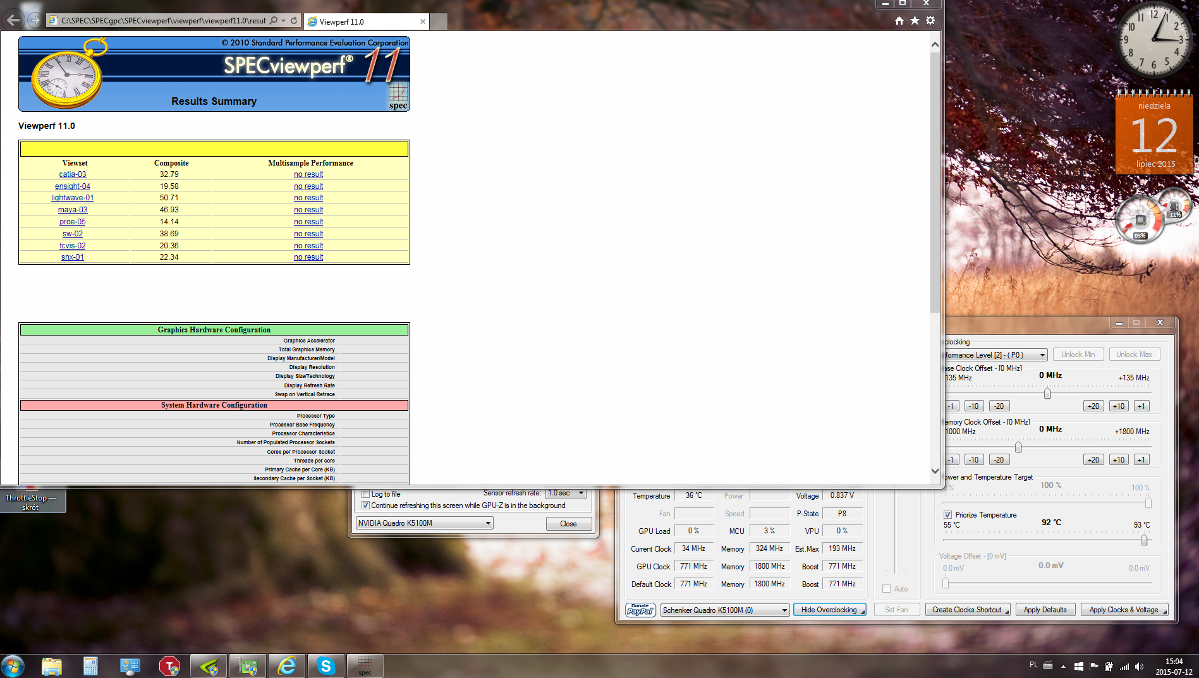Open NVIDIA Quadro K5100M GPU dropdown
The image size is (1199, 678).
(424, 523)
